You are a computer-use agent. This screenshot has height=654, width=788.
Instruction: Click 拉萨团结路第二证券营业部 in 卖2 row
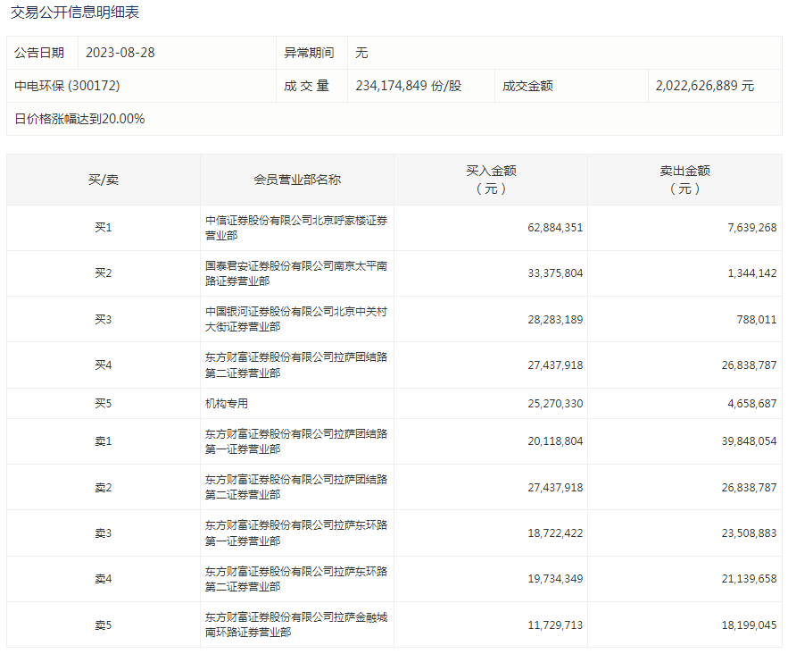(x=296, y=487)
